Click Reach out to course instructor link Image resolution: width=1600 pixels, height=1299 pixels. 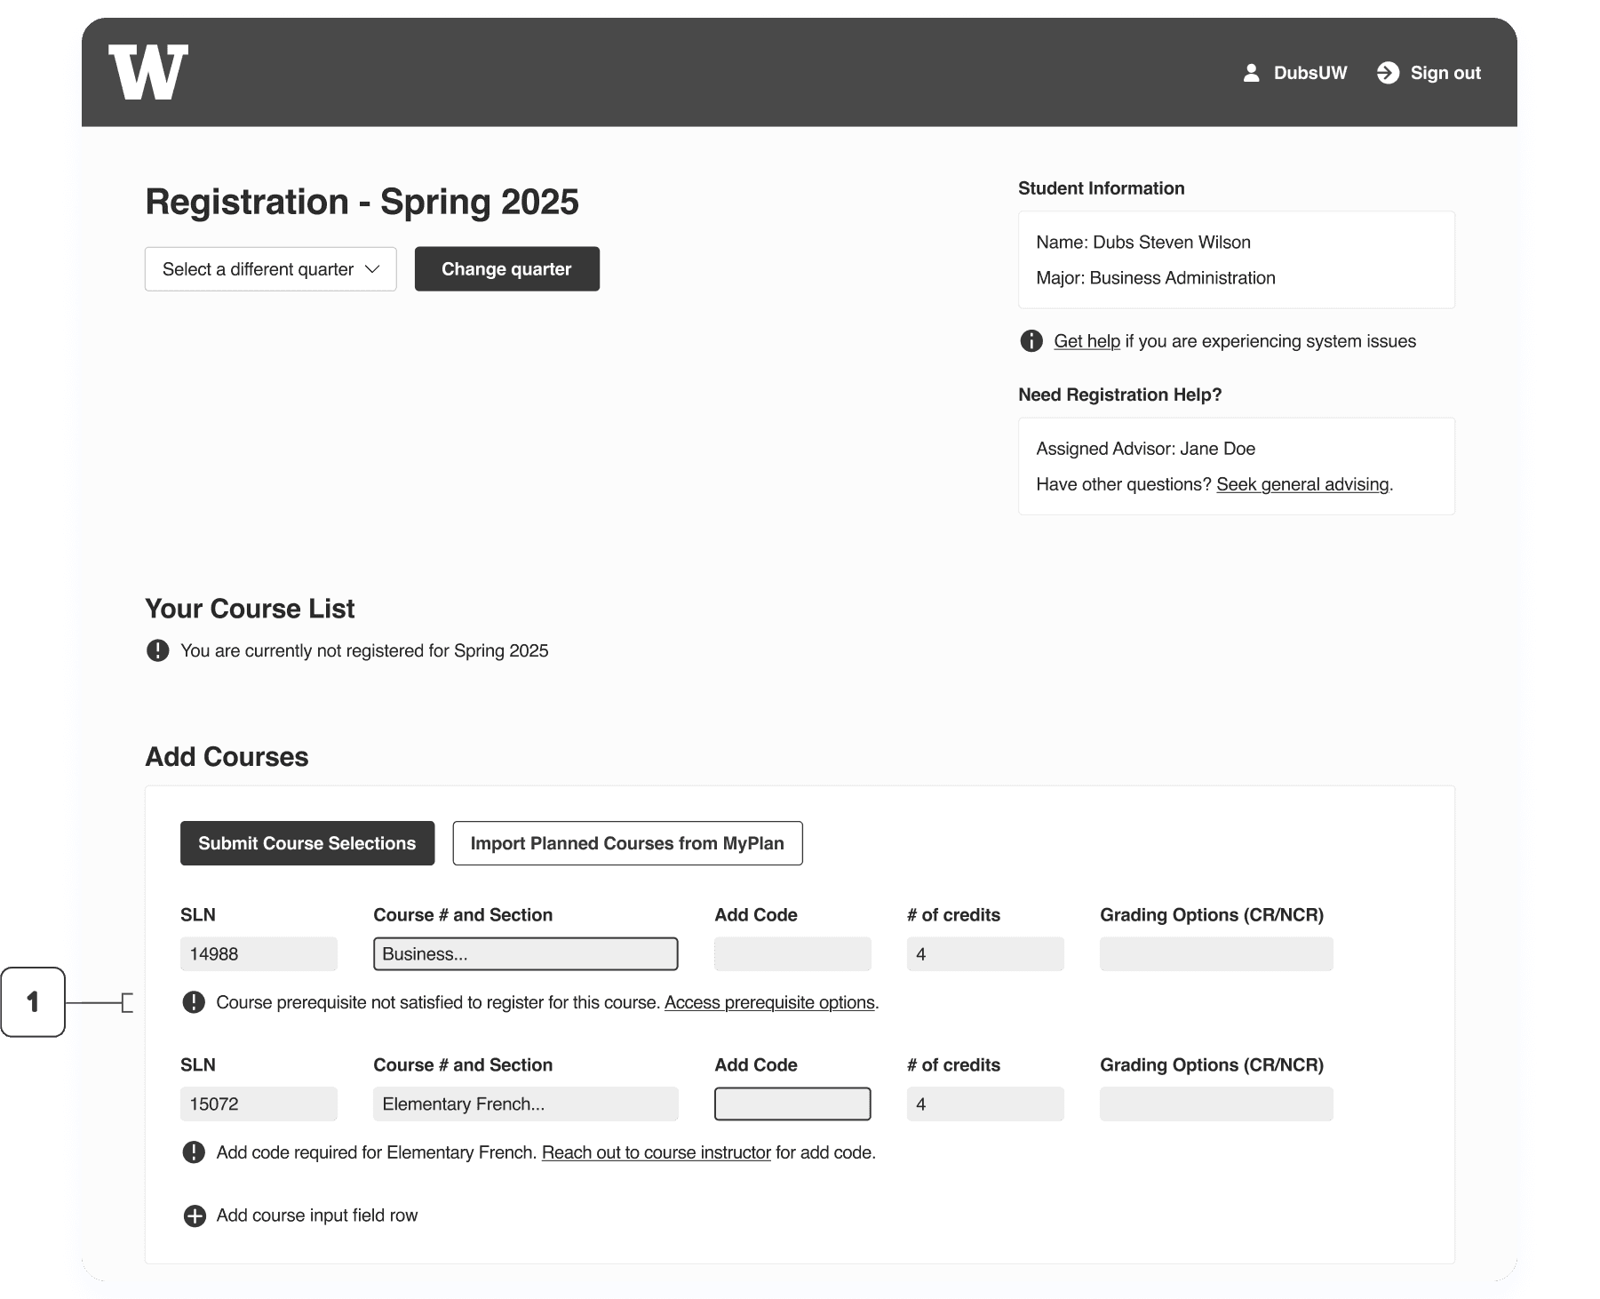(x=657, y=1152)
